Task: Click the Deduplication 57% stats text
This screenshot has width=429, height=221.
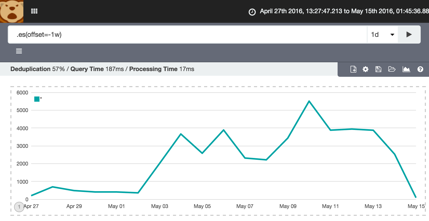Action: coord(37,69)
